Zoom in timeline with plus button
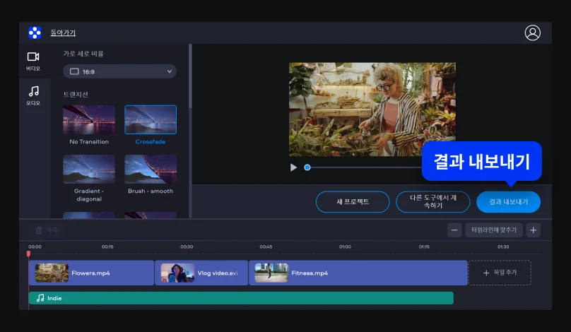571x332 pixels. (x=533, y=230)
